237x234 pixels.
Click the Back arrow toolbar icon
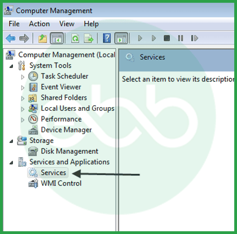coord(11,38)
